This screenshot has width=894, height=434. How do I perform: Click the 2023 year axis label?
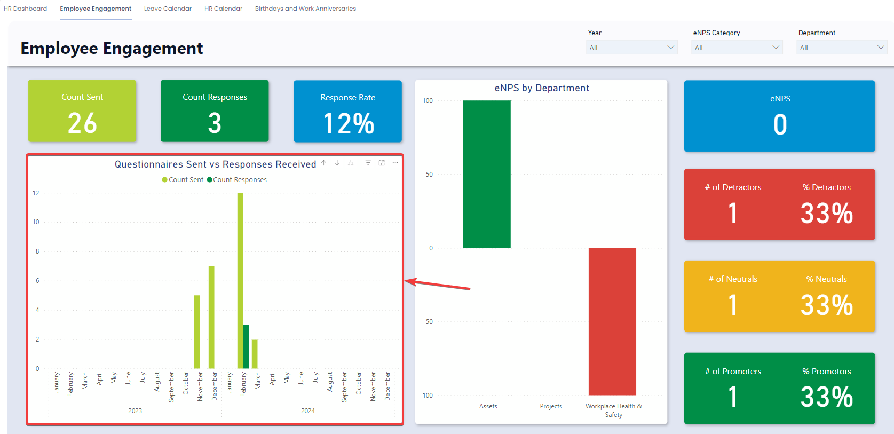click(135, 411)
